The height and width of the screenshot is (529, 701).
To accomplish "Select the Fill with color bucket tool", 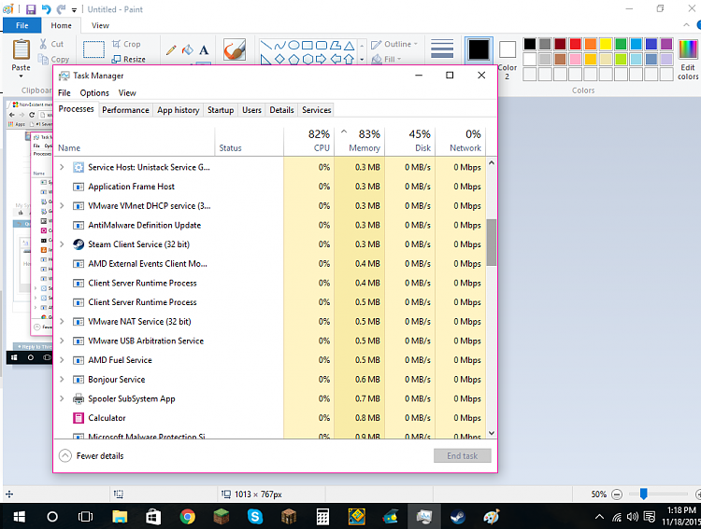I will [x=187, y=49].
